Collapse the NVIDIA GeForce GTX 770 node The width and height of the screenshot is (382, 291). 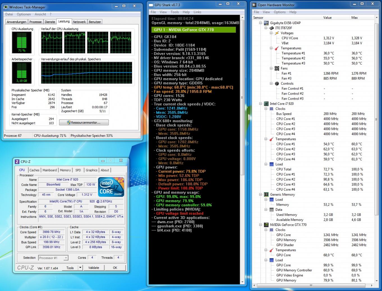point(261,225)
